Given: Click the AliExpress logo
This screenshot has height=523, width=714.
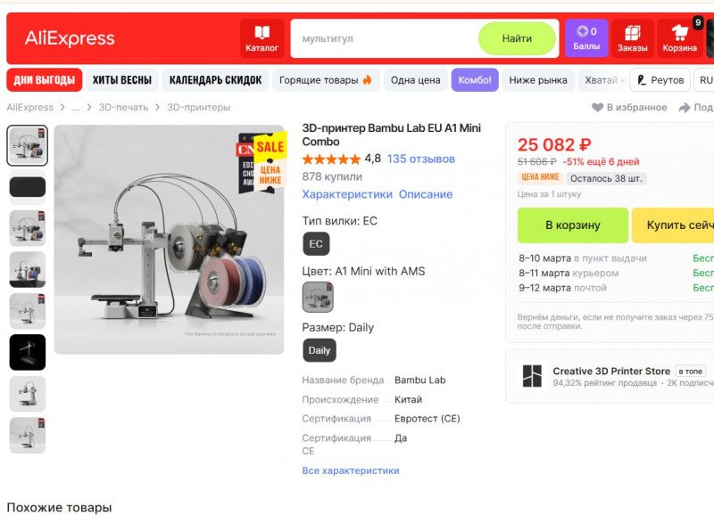Looking at the screenshot, I should (70, 38).
